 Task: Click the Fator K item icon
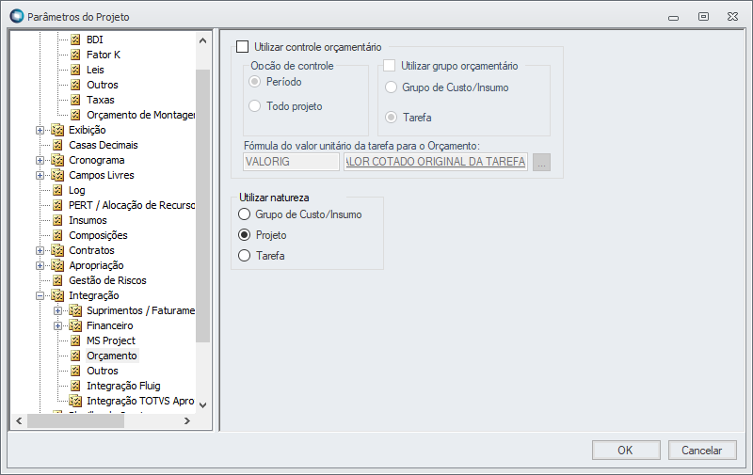point(76,55)
